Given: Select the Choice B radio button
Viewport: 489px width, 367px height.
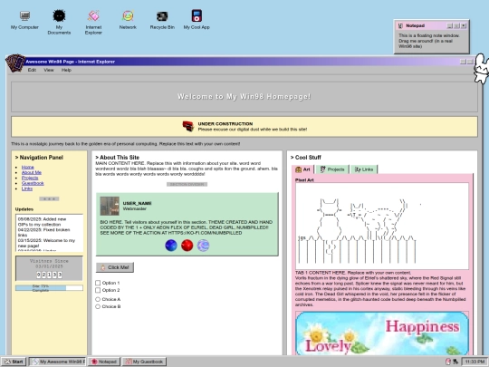Looking at the screenshot, I should 98,306.
